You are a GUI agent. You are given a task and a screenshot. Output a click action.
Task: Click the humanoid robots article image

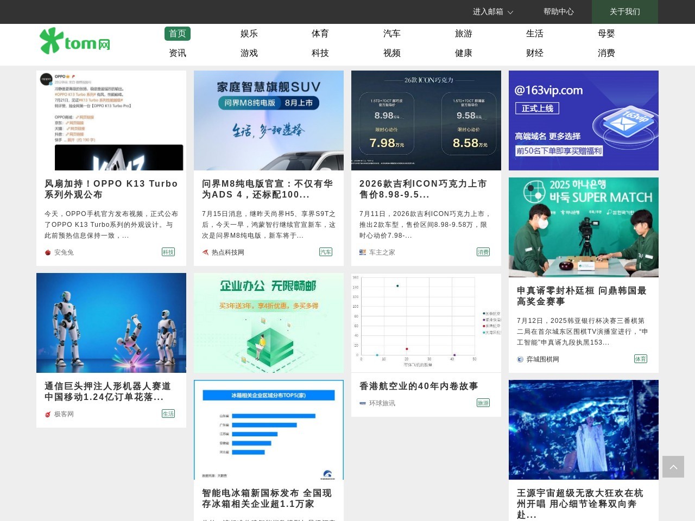111,323
